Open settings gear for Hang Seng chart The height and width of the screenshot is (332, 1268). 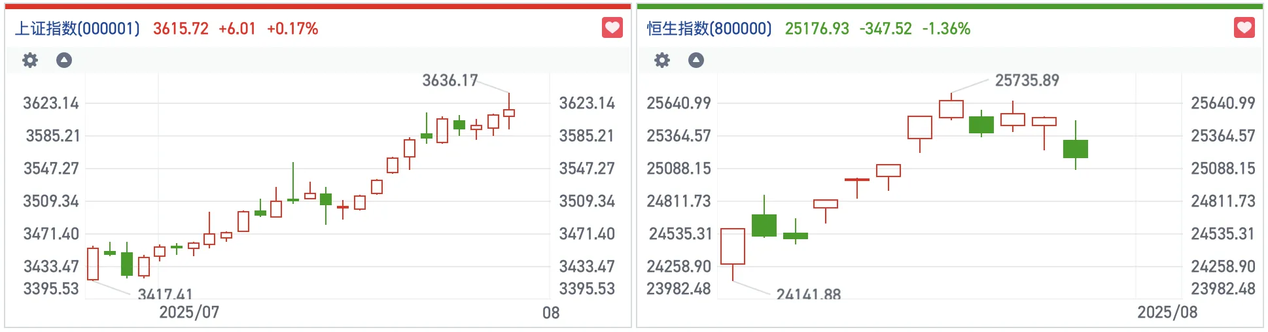click(662, 61)
